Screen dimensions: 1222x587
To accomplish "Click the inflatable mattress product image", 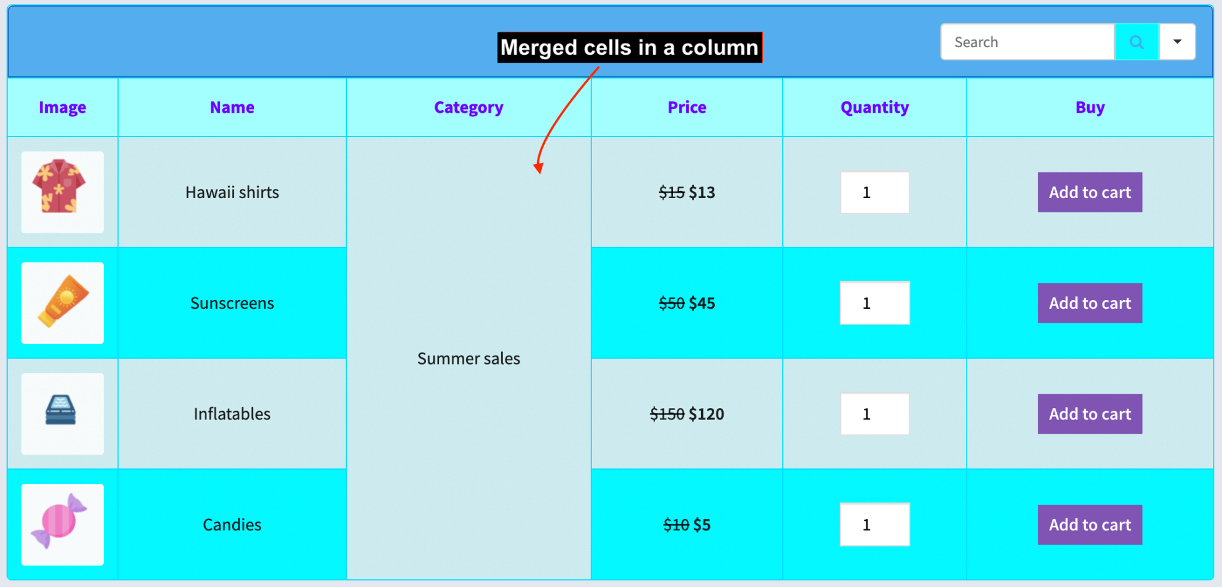I will [62, 413].
